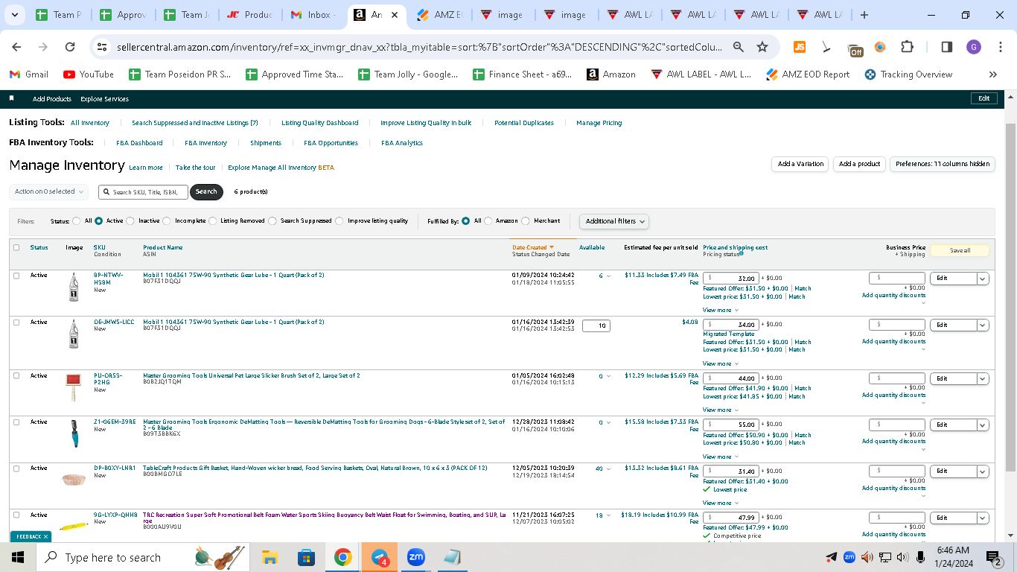Screen dimensions: 1017x572
Task: Open the YouTube bookmark
Action: (89, 74)
